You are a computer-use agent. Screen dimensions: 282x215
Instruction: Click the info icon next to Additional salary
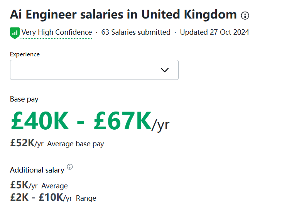click(70, 167)
